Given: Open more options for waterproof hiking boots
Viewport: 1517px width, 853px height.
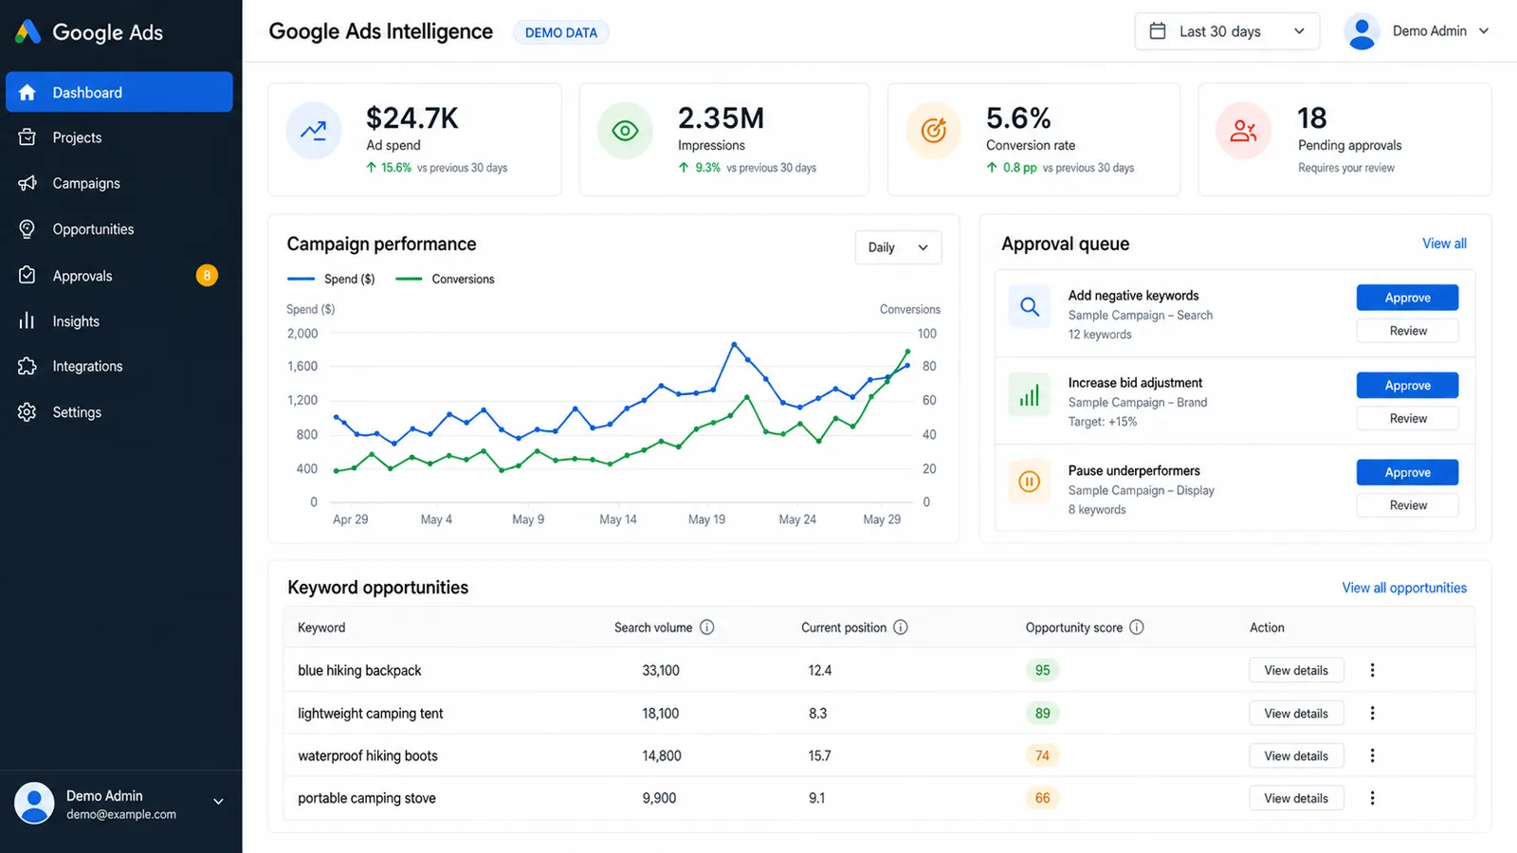Looking at the screenshot, I should [x=1372, y=755].
